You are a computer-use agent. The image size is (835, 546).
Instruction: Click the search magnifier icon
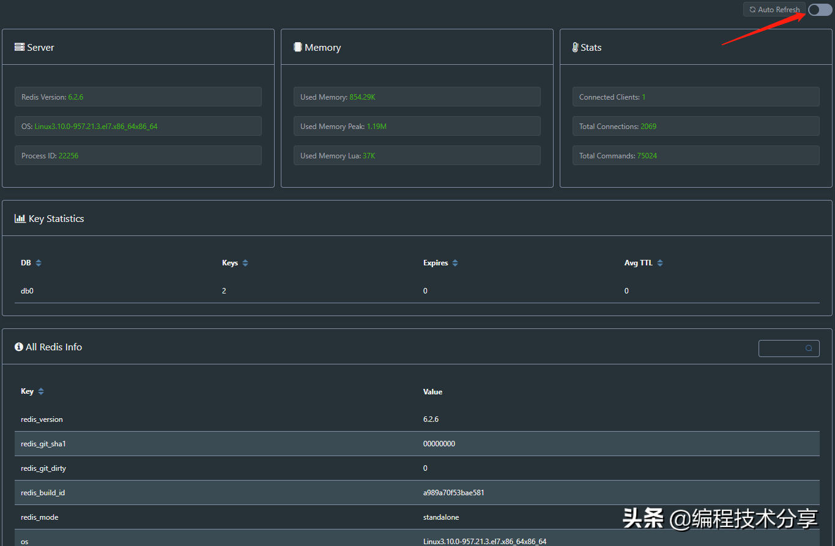click(x=809, y=349)
